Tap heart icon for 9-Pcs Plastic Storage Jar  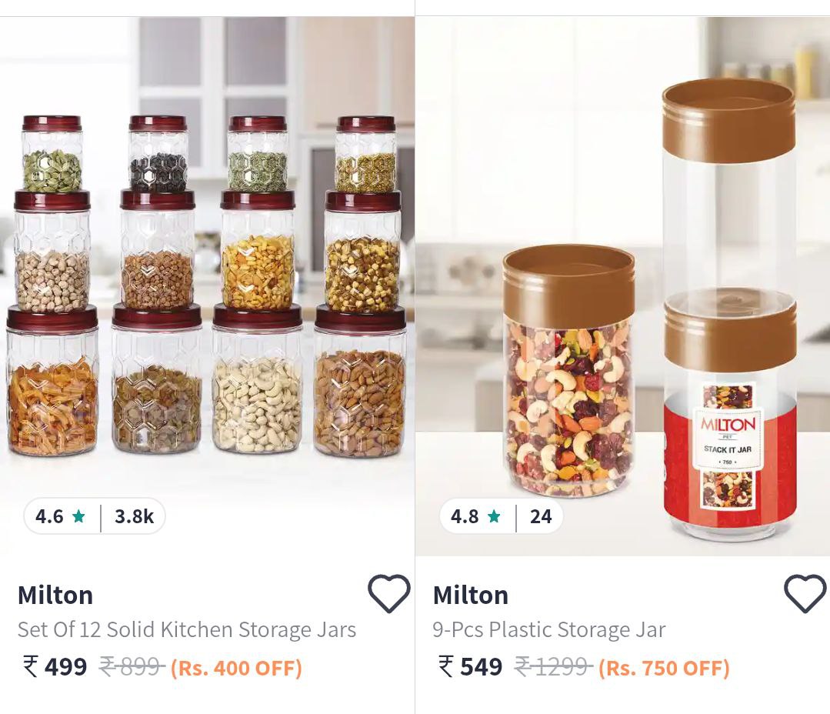[805, 593]
